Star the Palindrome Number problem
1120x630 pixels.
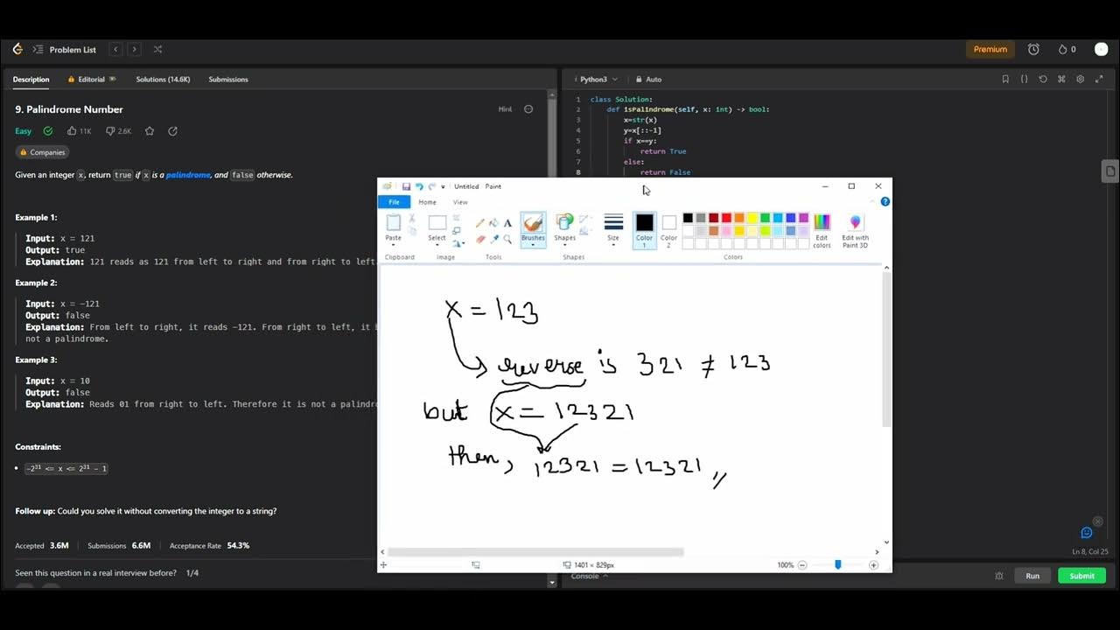point(150,131)
